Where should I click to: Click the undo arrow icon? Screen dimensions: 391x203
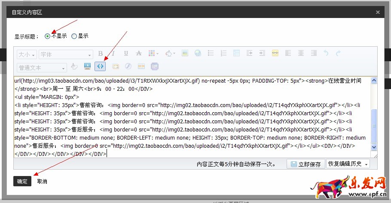pos(326,54)
